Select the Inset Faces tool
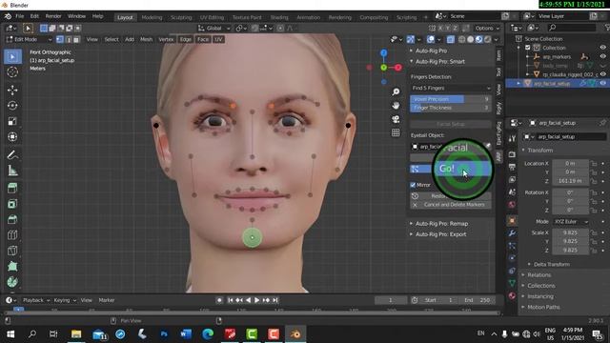The image size is (610, 343). click(x=12, y=204)
